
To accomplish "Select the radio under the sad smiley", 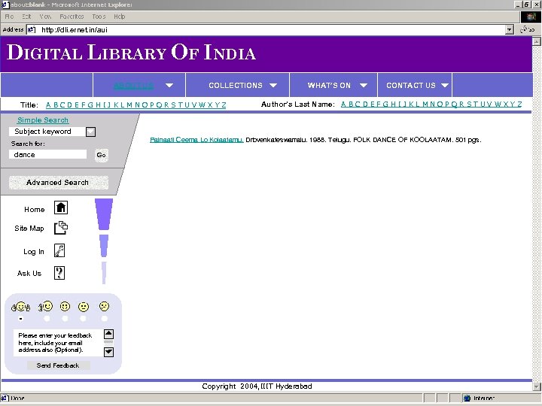I will coord(104,319).
